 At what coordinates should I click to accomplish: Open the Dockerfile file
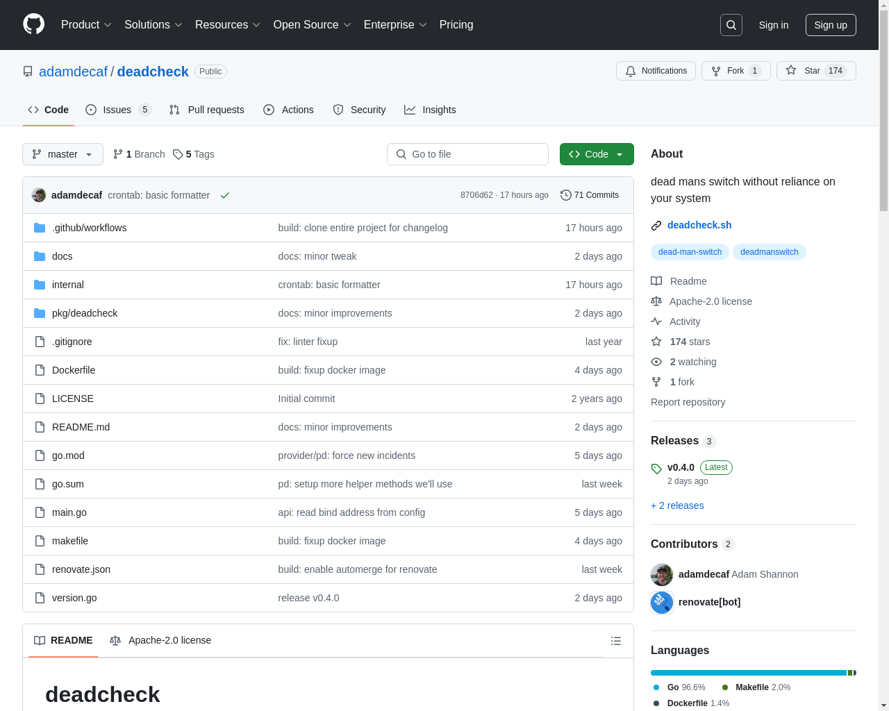(74, 370)
